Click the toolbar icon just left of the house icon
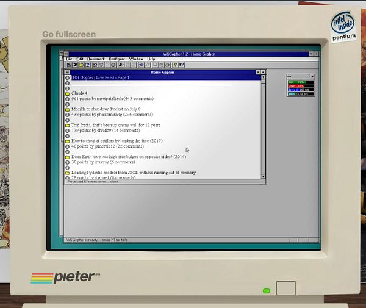 [87, 65]
